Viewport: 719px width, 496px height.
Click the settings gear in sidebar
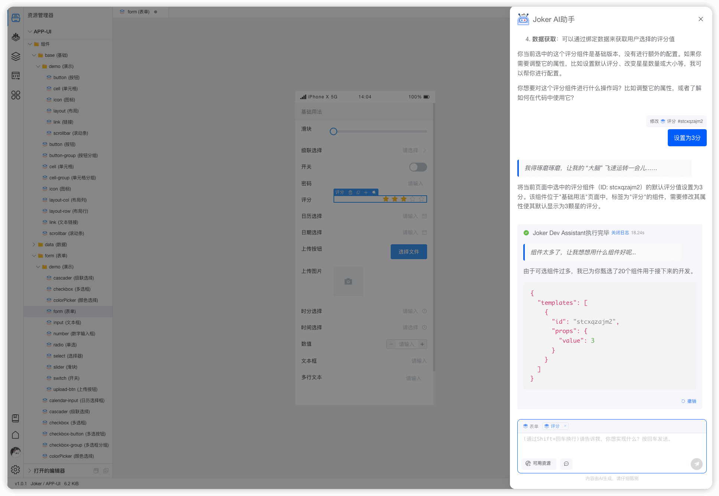click(x=16, y=470)
